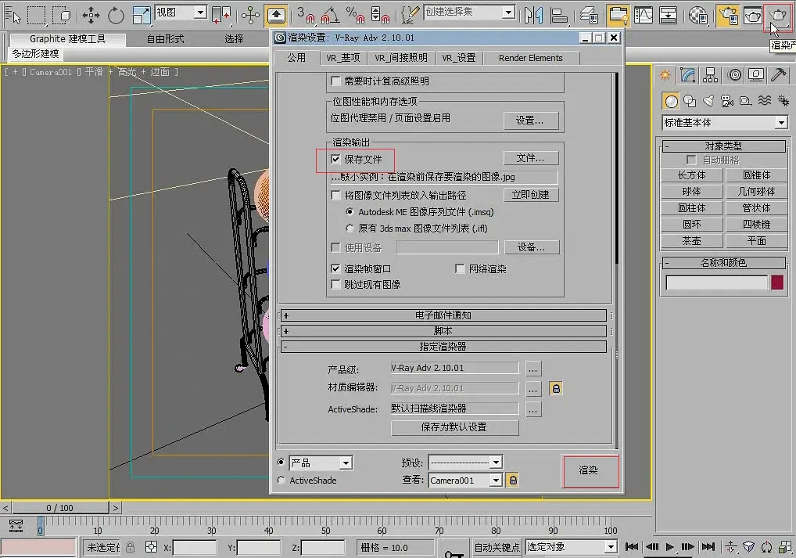Image resolution: width=796 pixels, height=558 pixels.
Task: Select the Move transform tool
Action: 91,15
